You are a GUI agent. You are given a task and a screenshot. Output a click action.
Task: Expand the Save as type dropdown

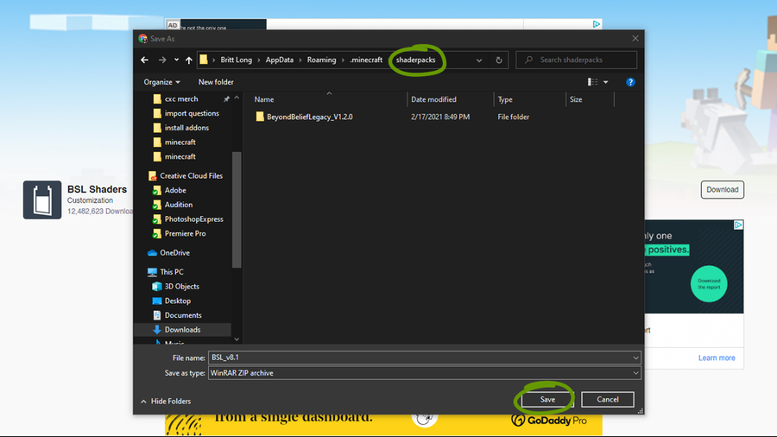(635, 373)
